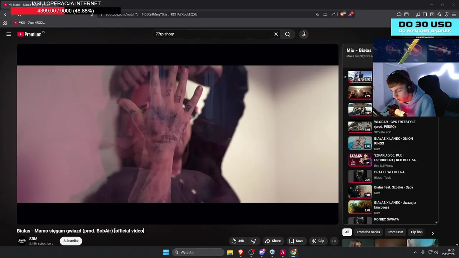Open the thumbnail with 3:56 duration

(x=360, y=76)
